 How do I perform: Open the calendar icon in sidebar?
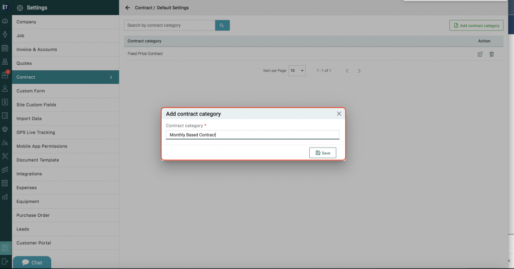click(x=5, y=48)
